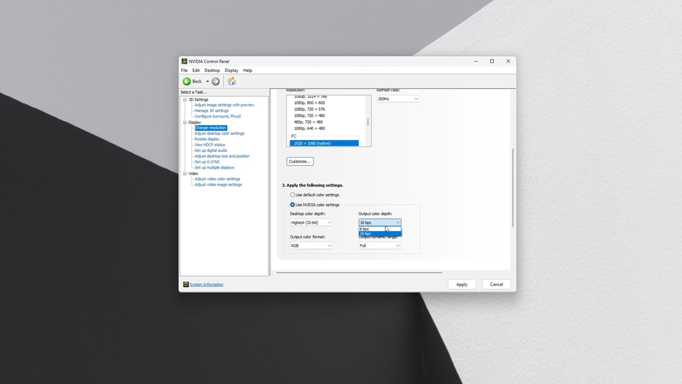The image size is (682, 384).
Task: Open the Desktop menu
Action: [212, 70]
